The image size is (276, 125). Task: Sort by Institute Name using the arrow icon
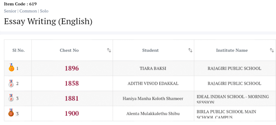272,50
